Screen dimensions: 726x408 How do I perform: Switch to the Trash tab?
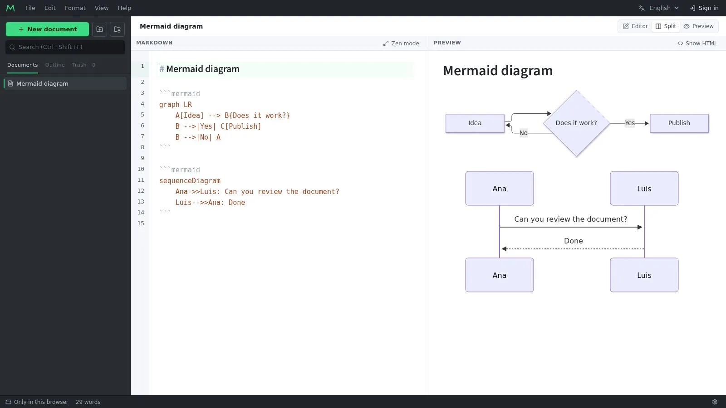click(x=83, y=65)
